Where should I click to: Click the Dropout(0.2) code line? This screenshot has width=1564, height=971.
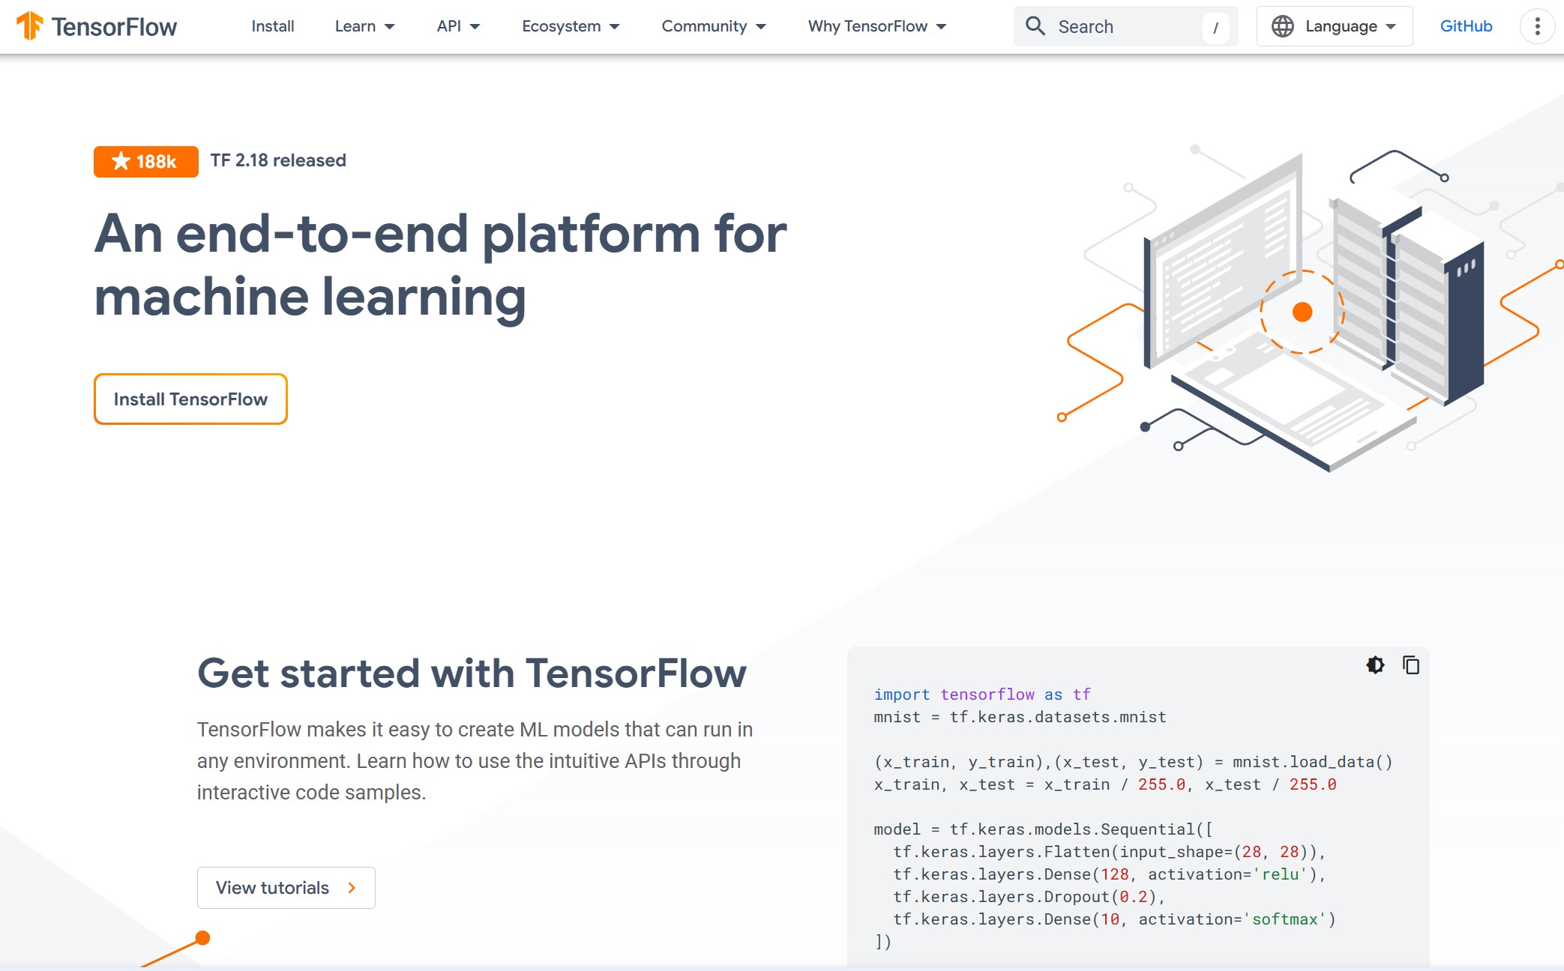[x=1029, y=897]
